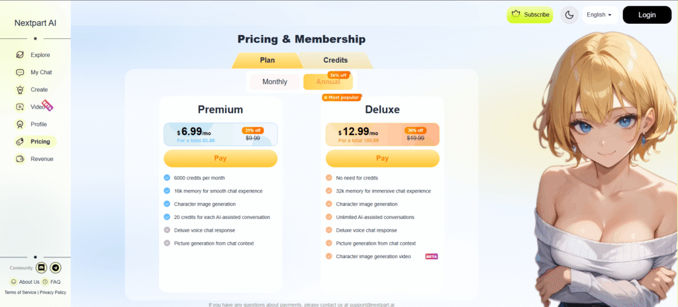Go to My Chat in sidebar
The width and height of the screenshot is (678, 307).
coord(34,72)
